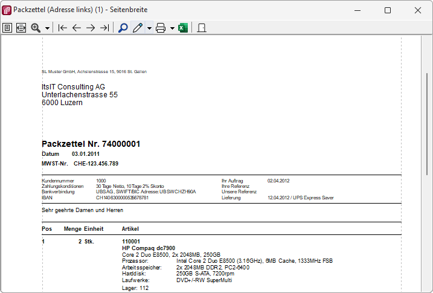Image resolution: width=433 pixels, height=293 pixels.
Task: Open the zoom level dropdown arrow
Action: pos(47,28)
